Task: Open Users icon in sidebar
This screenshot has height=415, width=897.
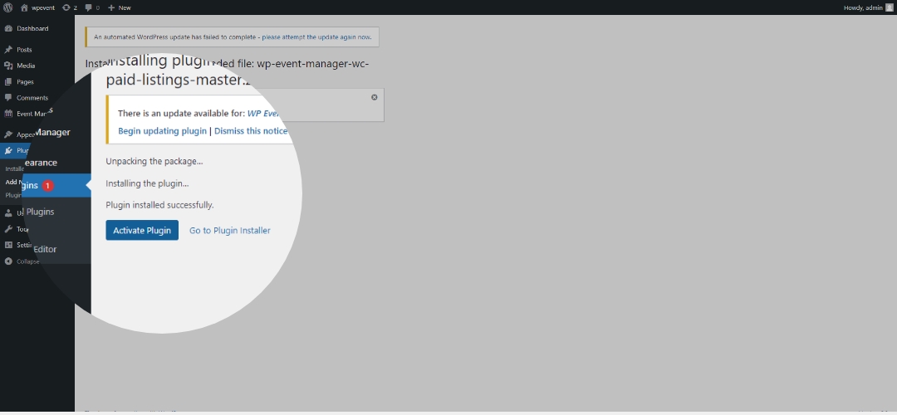Action: (x=8, y=213)
